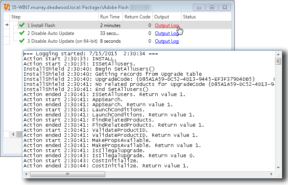Screen dimensions: 288x185
Task: Click the log panel's scroll up arrow
Action: pyautogui.click(x=278, y=54)
